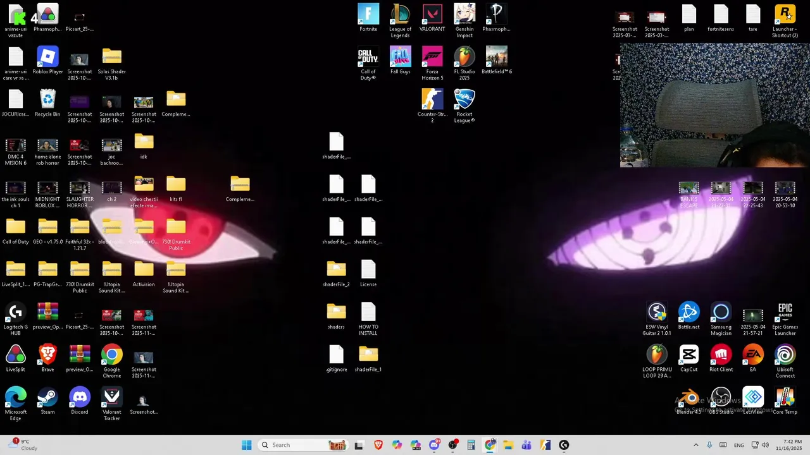The height and width of the screenshot is (455, 810).
Task: Expand the hidden tray icons chevron
Action: 696,445
